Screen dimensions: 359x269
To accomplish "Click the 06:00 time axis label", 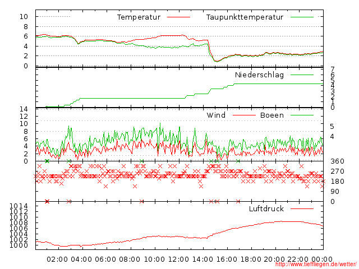I will pos(105,259).
